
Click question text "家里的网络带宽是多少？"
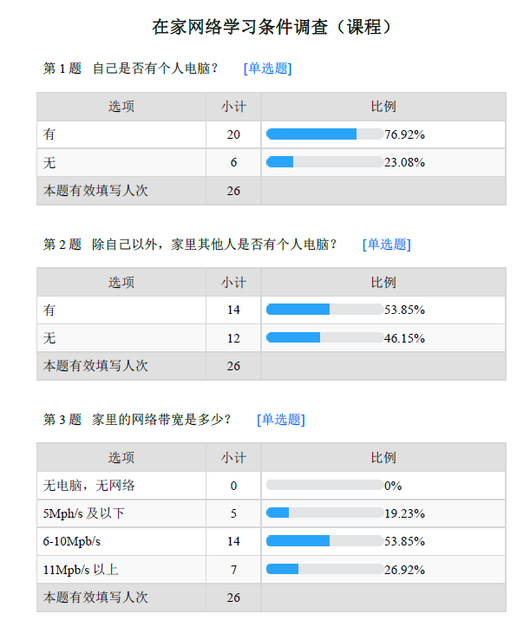(161, 420)
